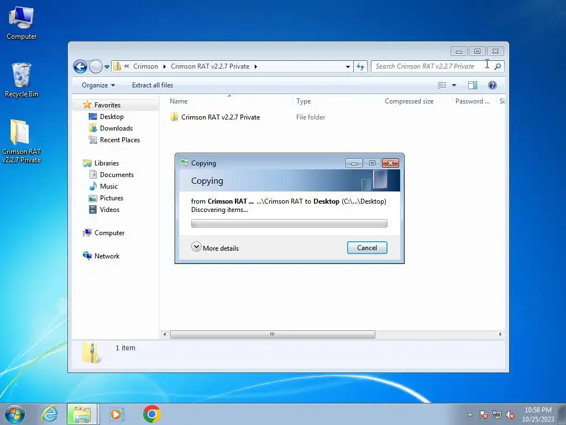Screen dimensions: 566x425
Task: Open Desktop under Favorites
Action: [112, 117]
